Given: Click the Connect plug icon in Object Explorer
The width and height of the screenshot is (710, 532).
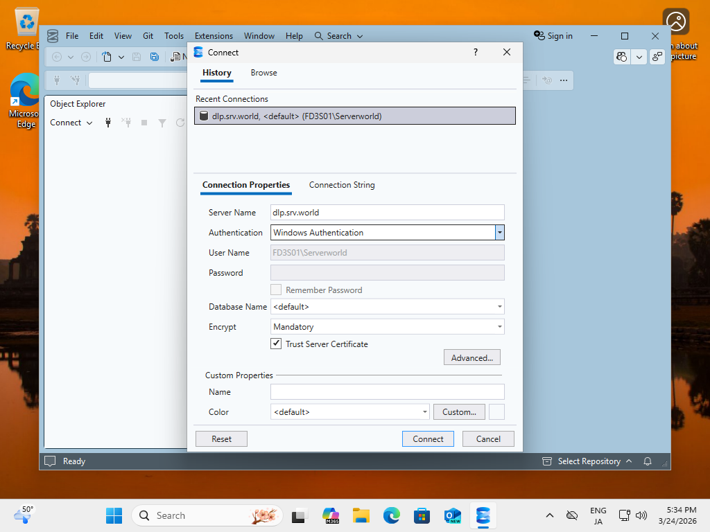Looking at the screenshot, I should (x=108, y=123).
